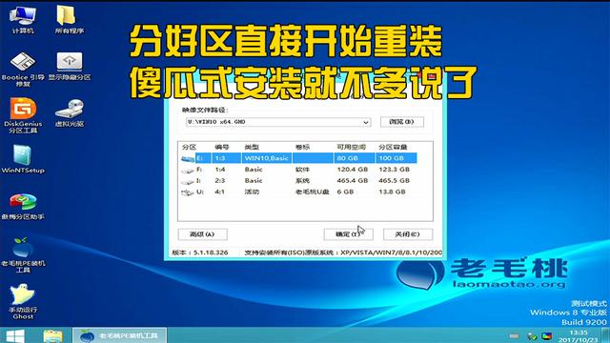Expand the image file path dropdown
The height and width of the screenshot is (343, 610).
pos(366,122)
